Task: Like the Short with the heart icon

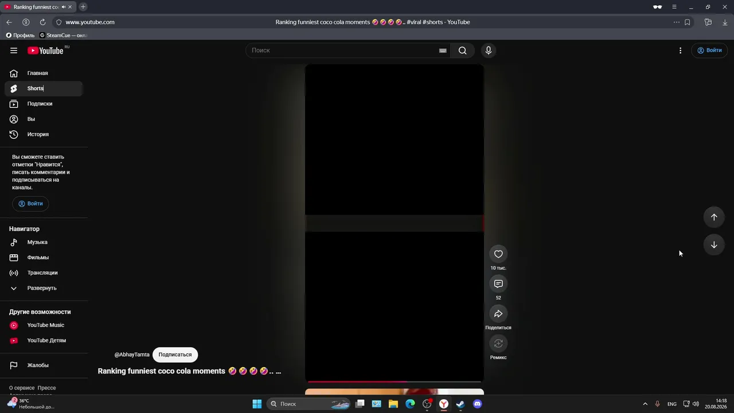Action: tap(498, 254)
